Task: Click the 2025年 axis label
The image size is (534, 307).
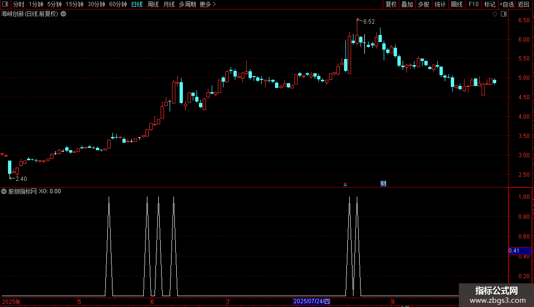Action: coord(11,301)
